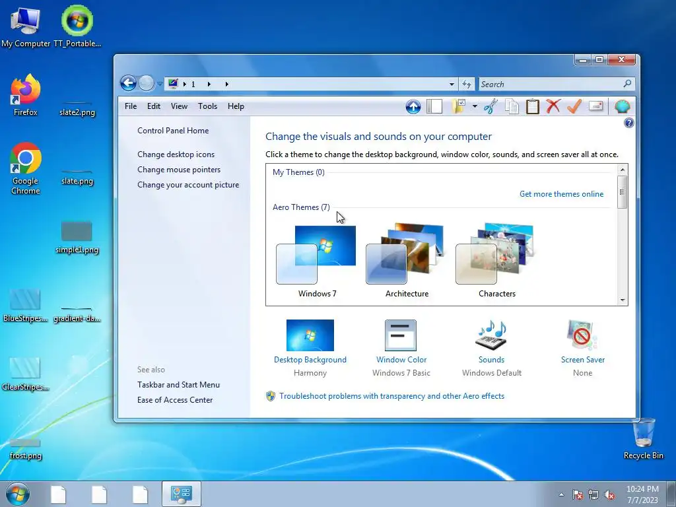This screenshot has height=507, width=676.
Task: Select the TT_Portable desktop icon
Action: coord(77,27)
